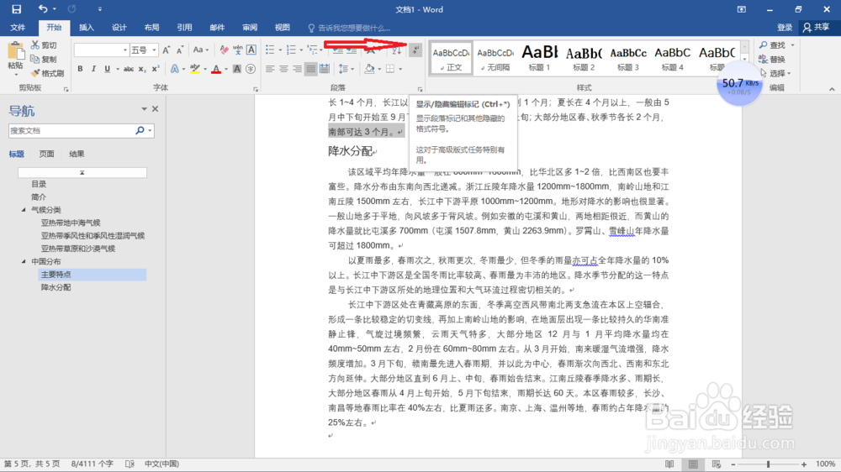The width and height of the screenshot is (841, 472).
Task: Activate the Format Painter 格式刷
Action: coord(47,73)
